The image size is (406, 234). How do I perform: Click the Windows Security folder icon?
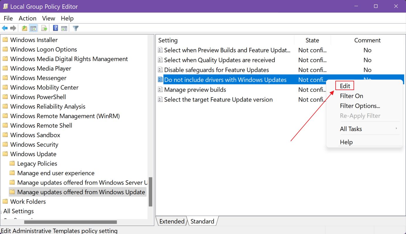click(5, 144)
